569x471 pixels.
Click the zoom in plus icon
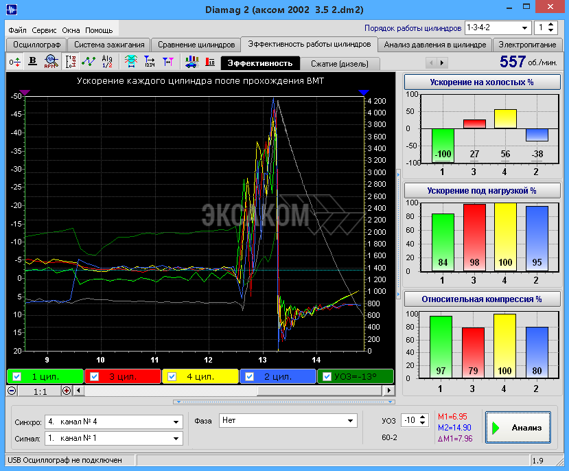point(67,391)
